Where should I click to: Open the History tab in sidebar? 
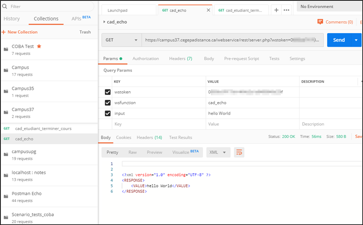click(12, 19)
